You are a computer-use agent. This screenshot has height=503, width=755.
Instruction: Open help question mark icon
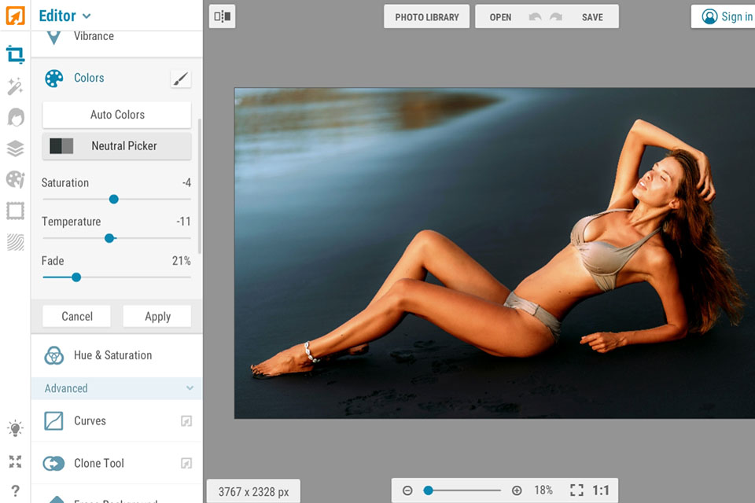pyautogui.click(x=15, y=490)
